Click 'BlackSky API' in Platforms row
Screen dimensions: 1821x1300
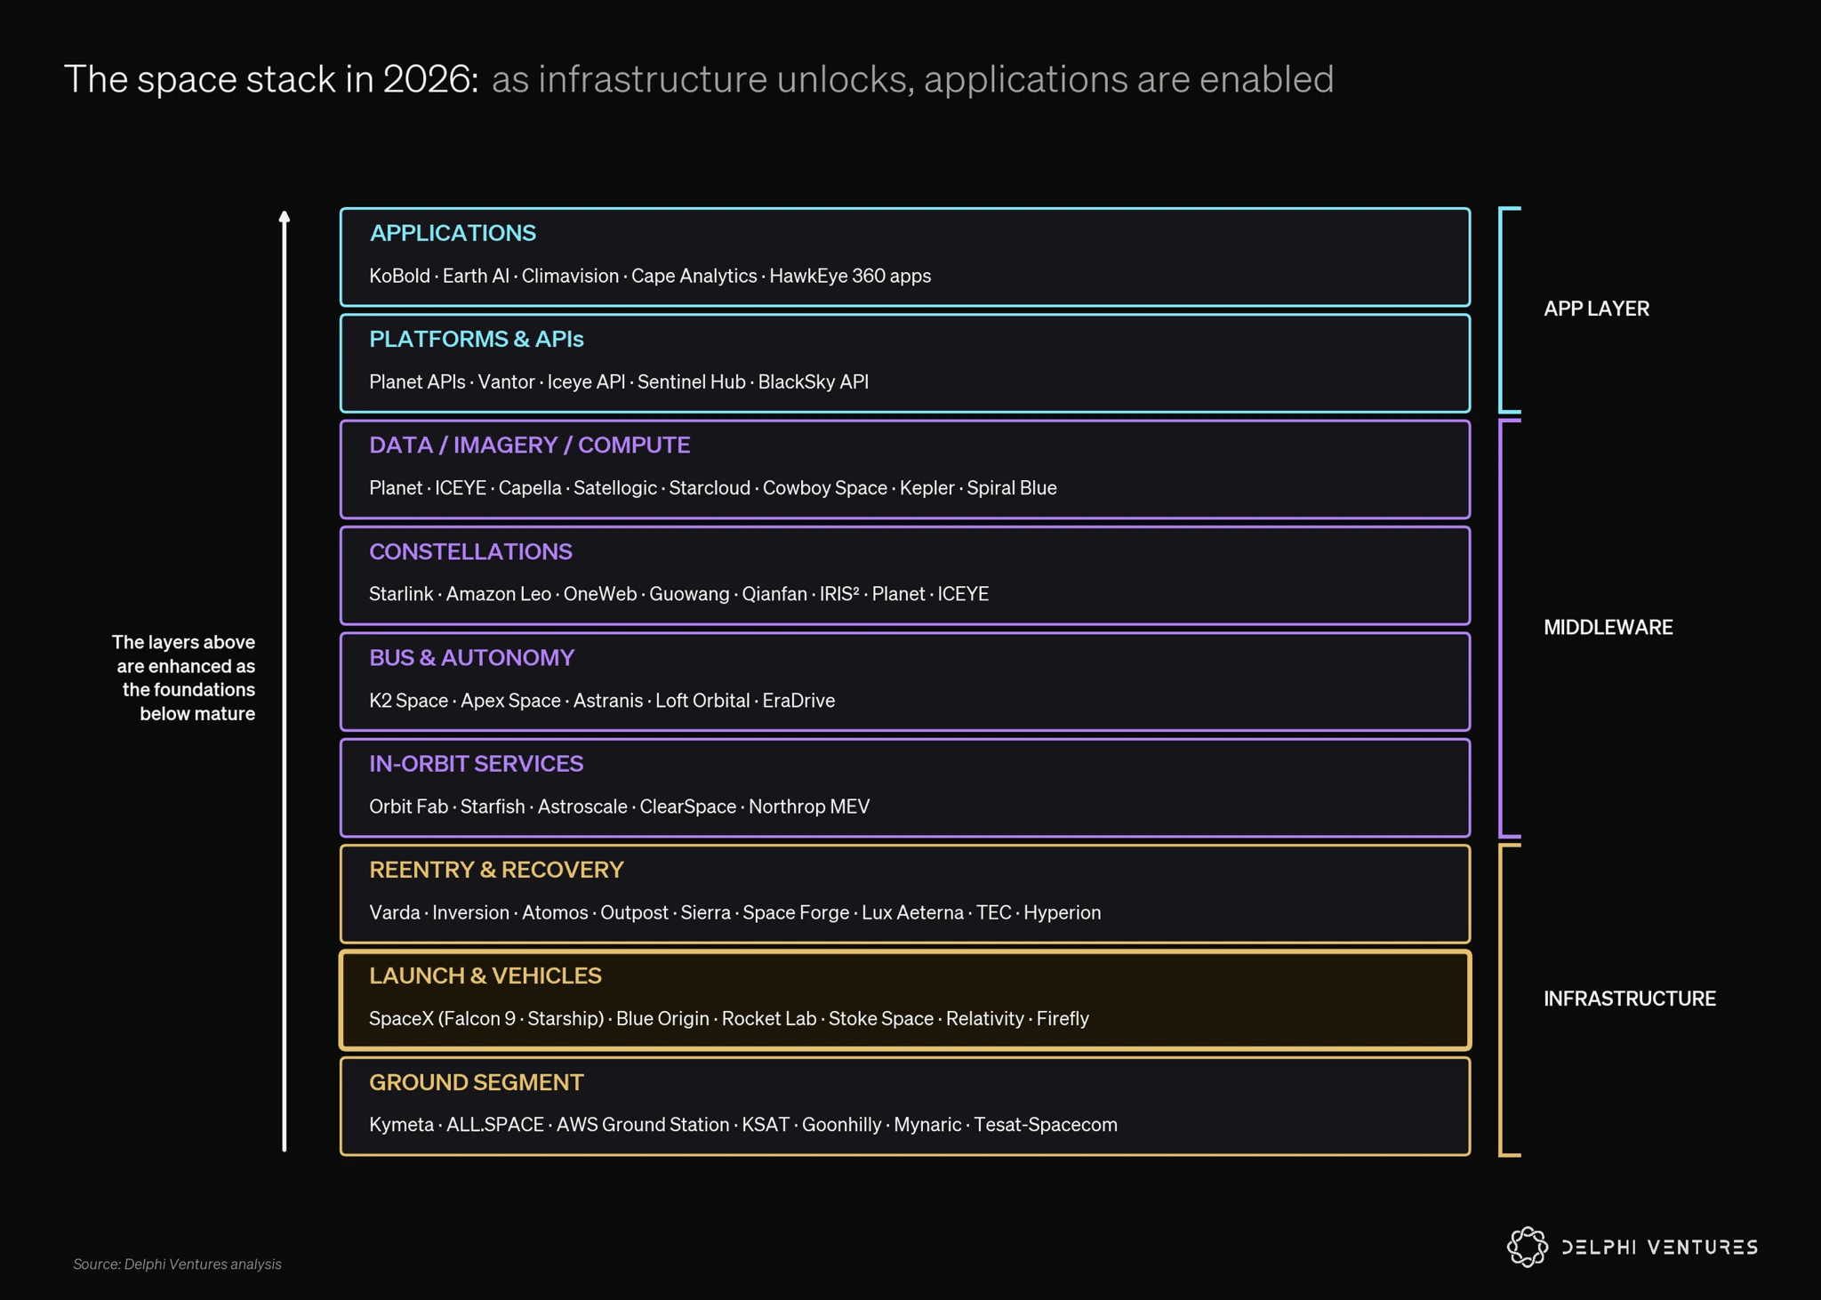tap(814, 381)
